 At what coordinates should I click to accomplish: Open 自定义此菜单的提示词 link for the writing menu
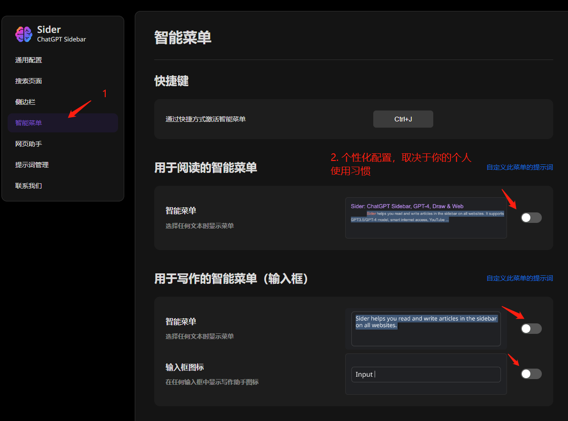coord(519,278)
